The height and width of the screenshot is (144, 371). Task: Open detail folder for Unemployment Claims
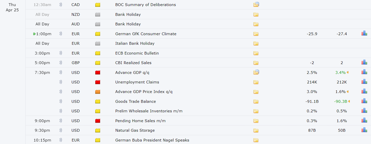(256, 82)
